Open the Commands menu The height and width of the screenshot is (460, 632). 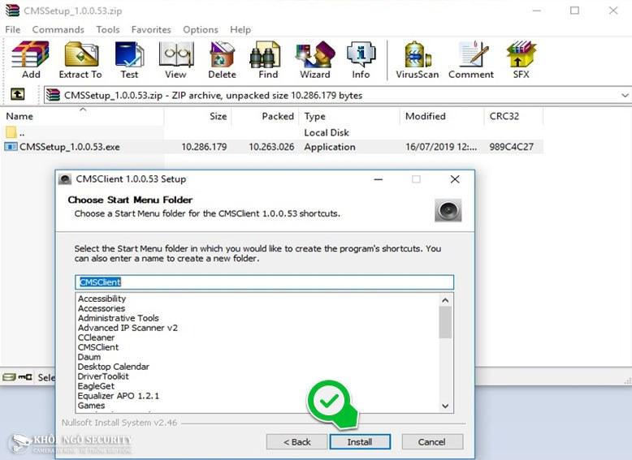click(x=58, y=29)
